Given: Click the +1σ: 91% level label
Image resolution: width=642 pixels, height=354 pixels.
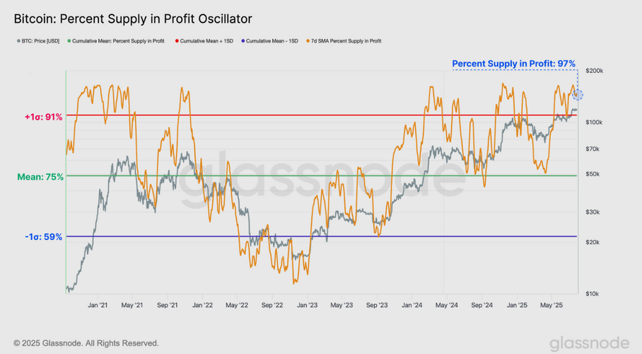Looking at the screenshot, I should pos(43,116).
